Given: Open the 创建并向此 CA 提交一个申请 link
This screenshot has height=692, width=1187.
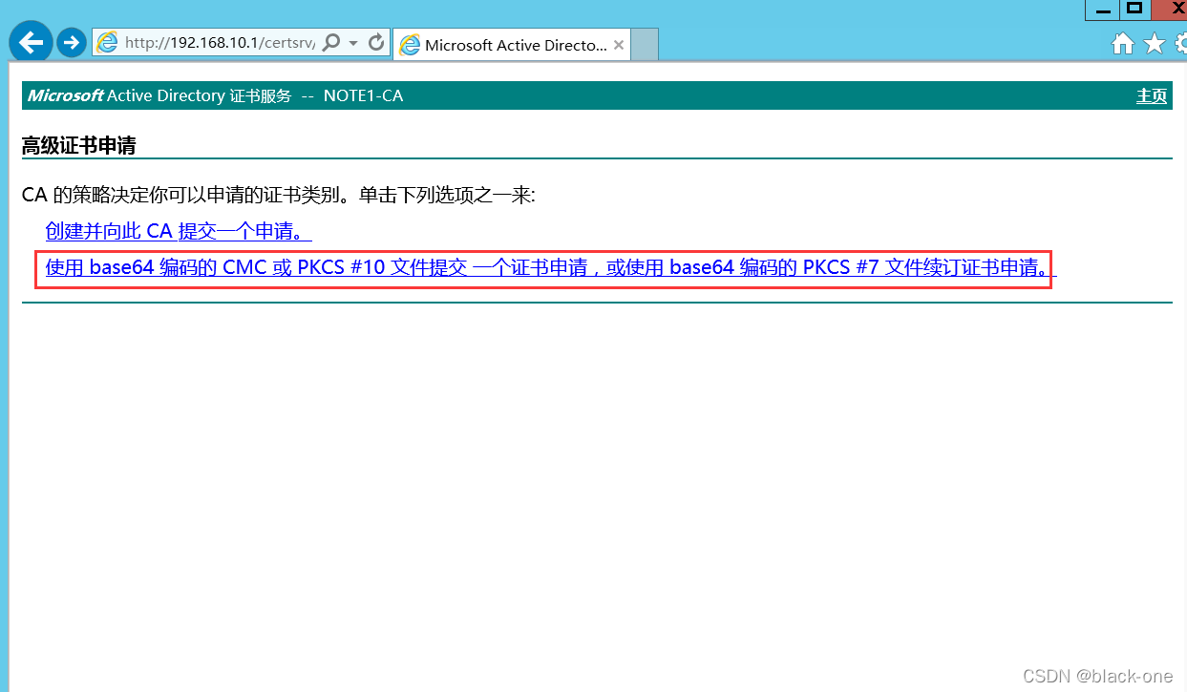Looking at the screenshot, I should (179, 231).
